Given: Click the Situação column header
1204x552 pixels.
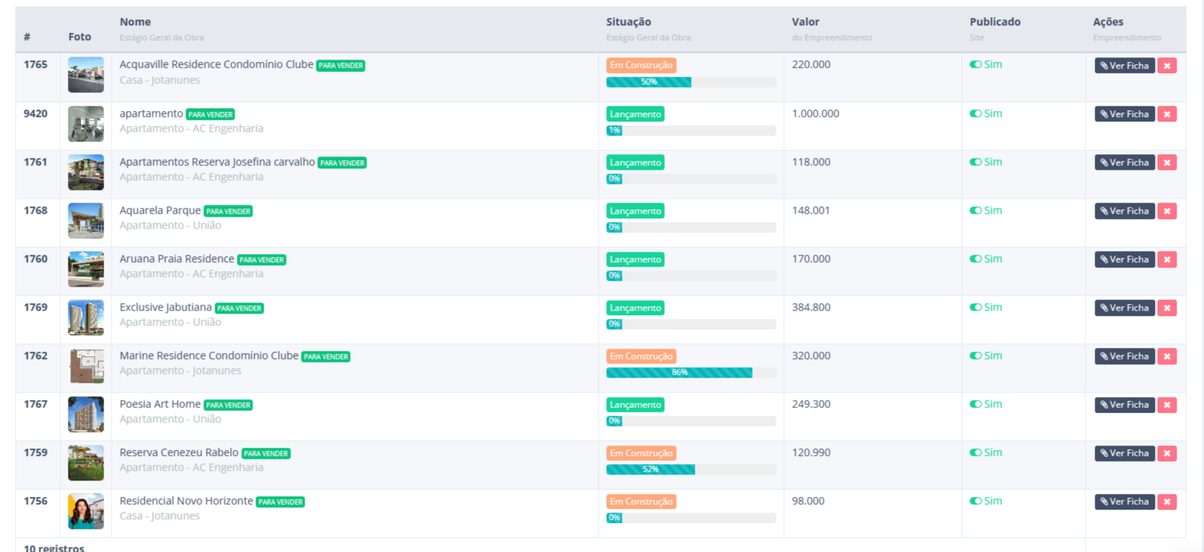Looking at the screenshot, I should click(x=628, y=22).
